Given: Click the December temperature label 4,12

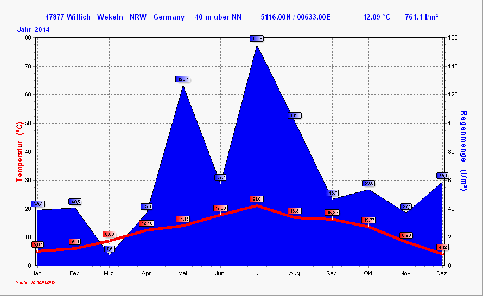Looking at the screenshot, I should pyautogui.click(x=442, y=247).
